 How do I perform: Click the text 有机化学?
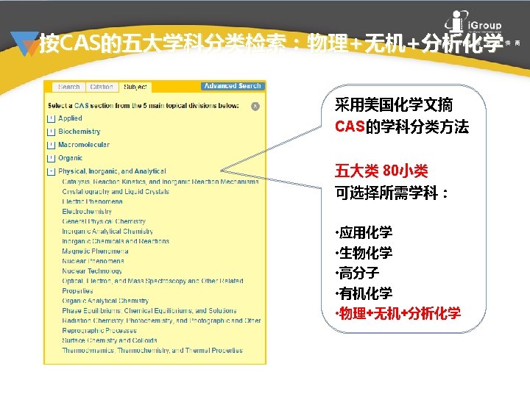pyautogui.click(x=366, y=293)
